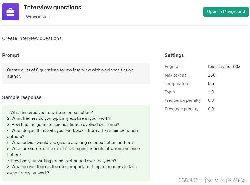Click the question about advice to aspiring authors
The width and height of the screenshot is (250, 185).
[x=71, y=143]
